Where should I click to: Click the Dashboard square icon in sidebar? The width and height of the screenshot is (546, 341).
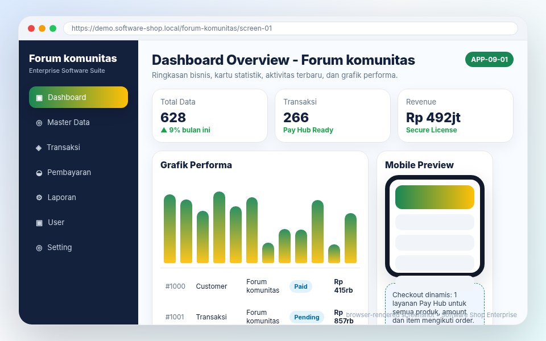pyautogui.click(x=39, y=97)
